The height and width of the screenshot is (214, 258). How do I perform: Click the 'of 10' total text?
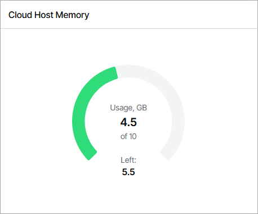pos(128,136)
